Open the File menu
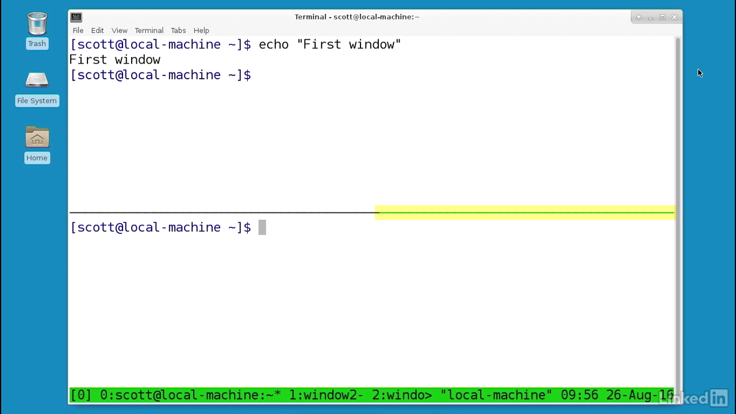The width and height of the screenshot is (736, 414). [x=78, y=30]
